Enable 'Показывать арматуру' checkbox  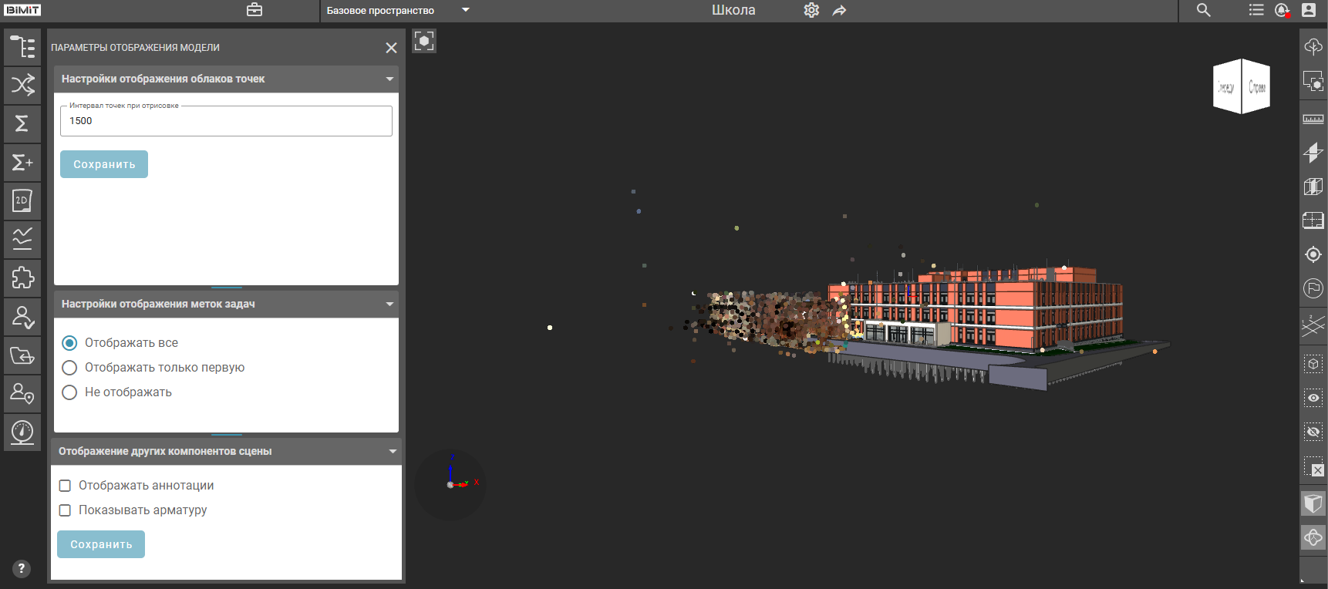[x=66, y=510]
